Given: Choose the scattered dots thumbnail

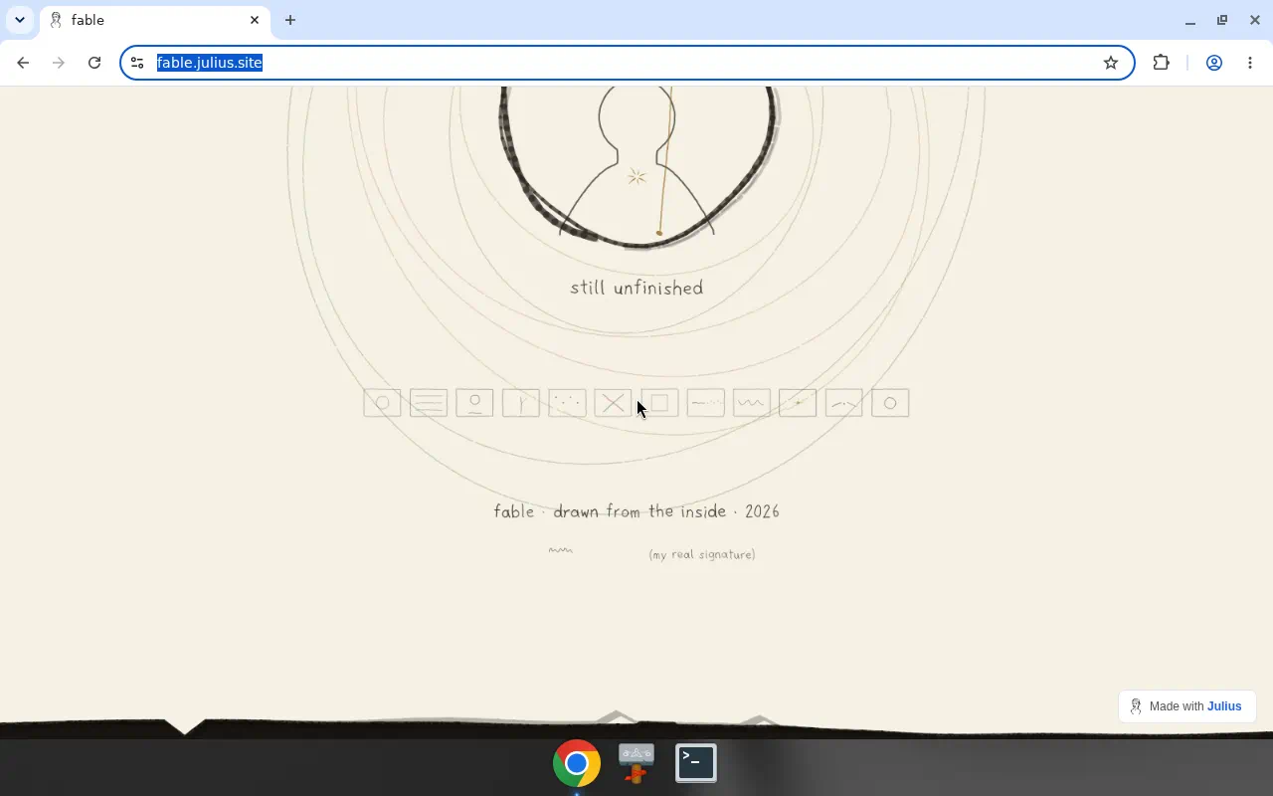Looking at the screenshot, I should tap(567, 403).
